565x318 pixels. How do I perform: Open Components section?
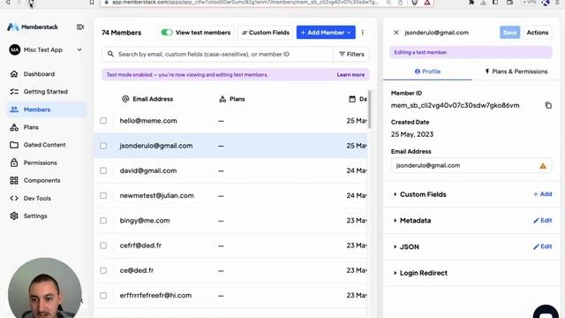[41, 180]
